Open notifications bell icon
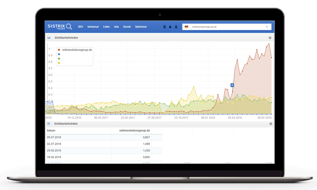 tap(170, 27)
